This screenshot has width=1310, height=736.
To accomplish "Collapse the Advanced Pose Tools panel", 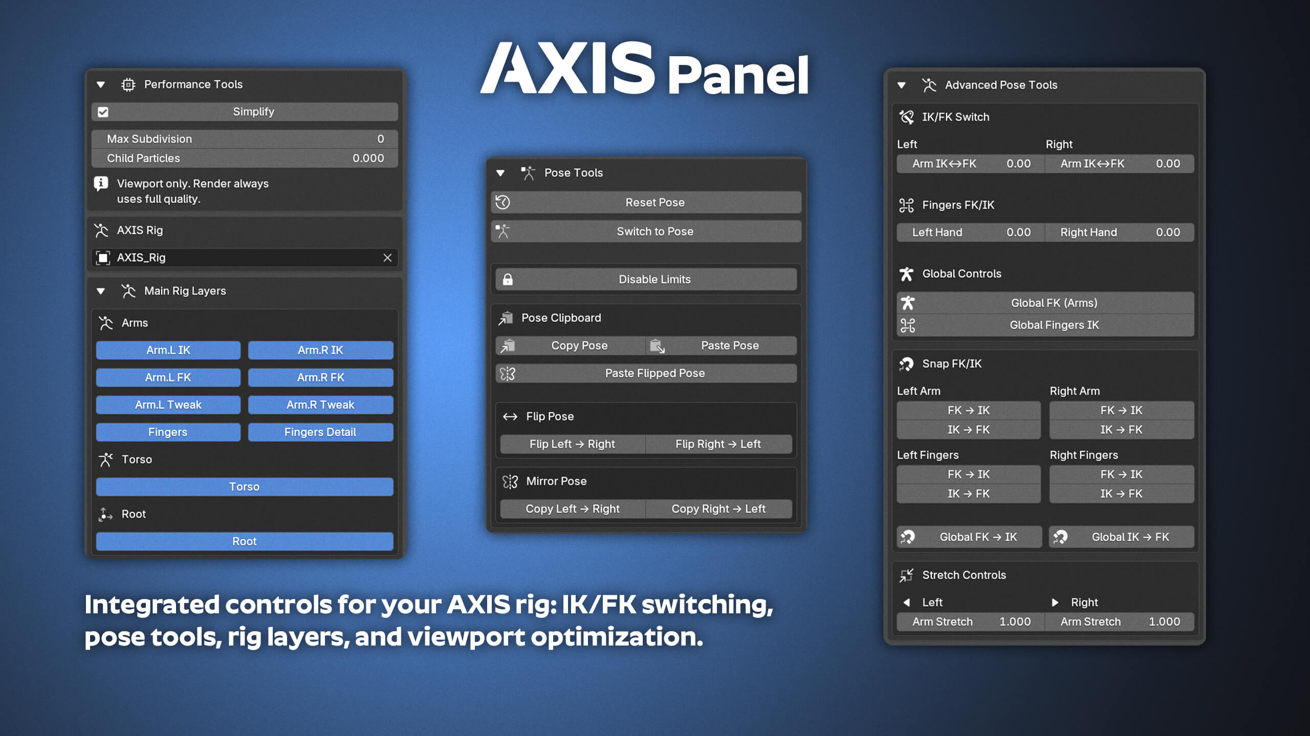I will (x=902, y=85).
